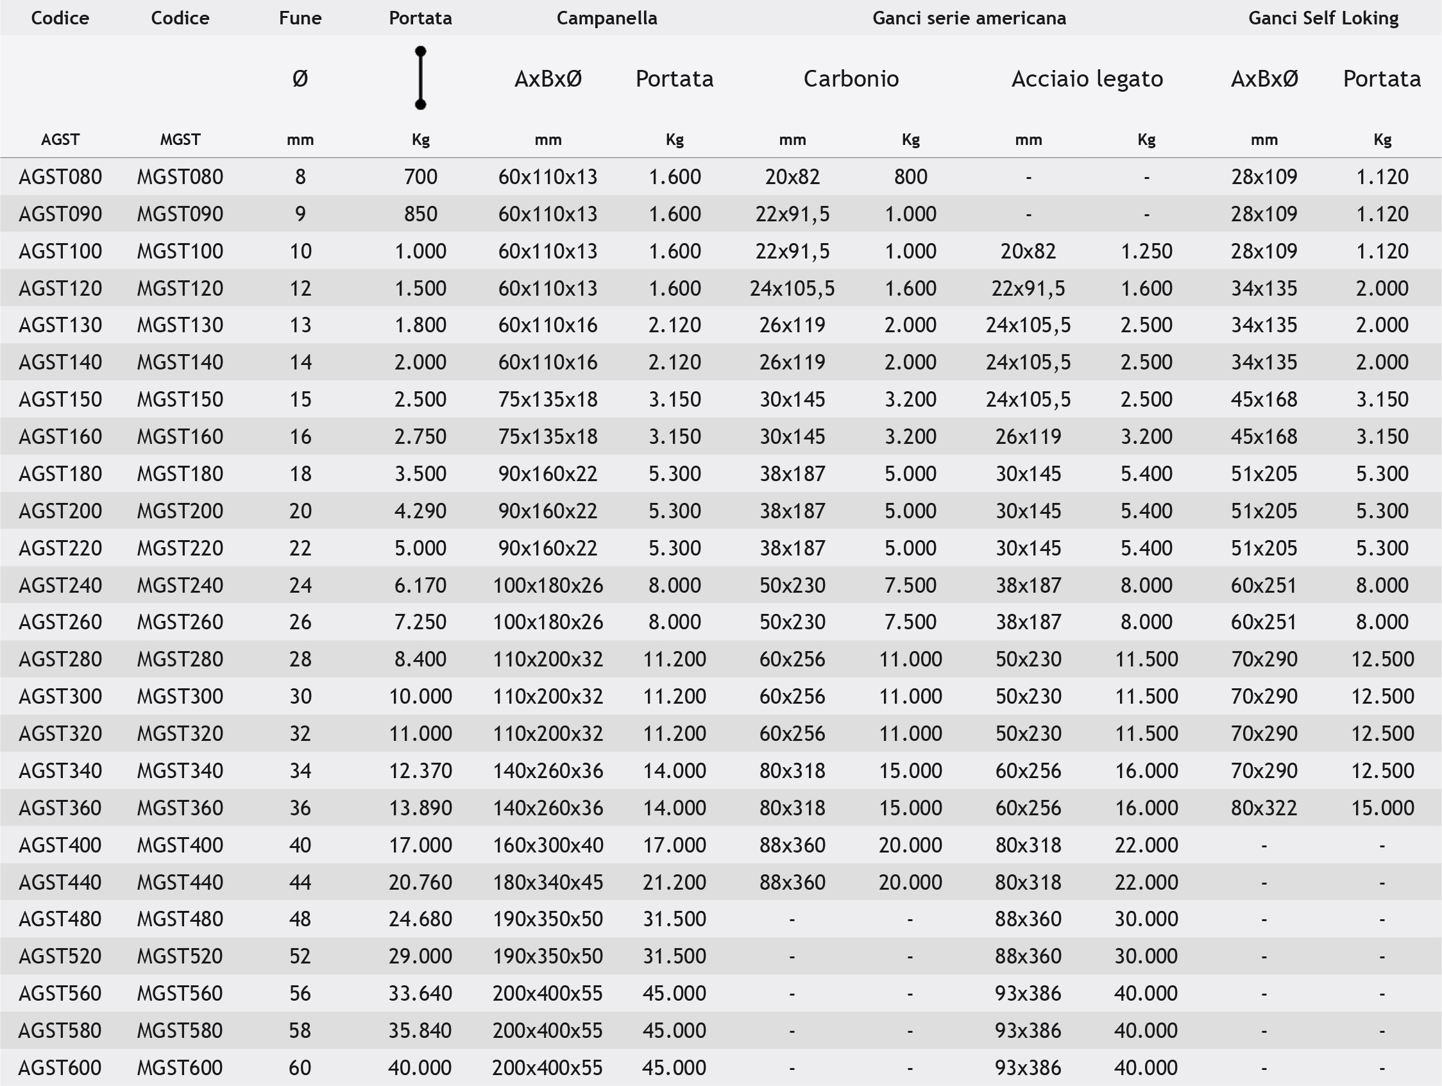Screen dimensions: 1442x1086
Task: Select the MGST180 code cell
Action: pos(180,473)
